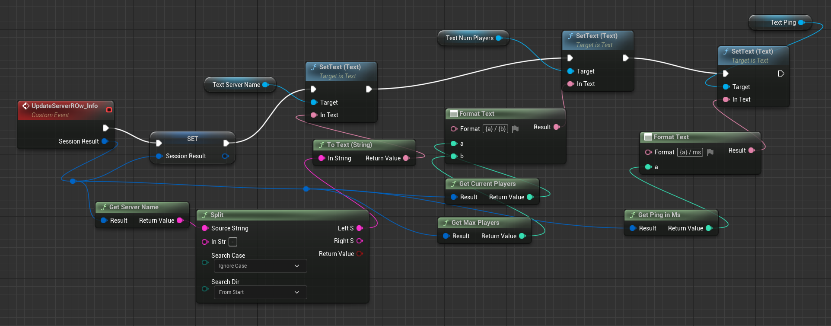831x326 pixels.
Task: Click the {a} / ms Format text field
Action: (690, 152)
